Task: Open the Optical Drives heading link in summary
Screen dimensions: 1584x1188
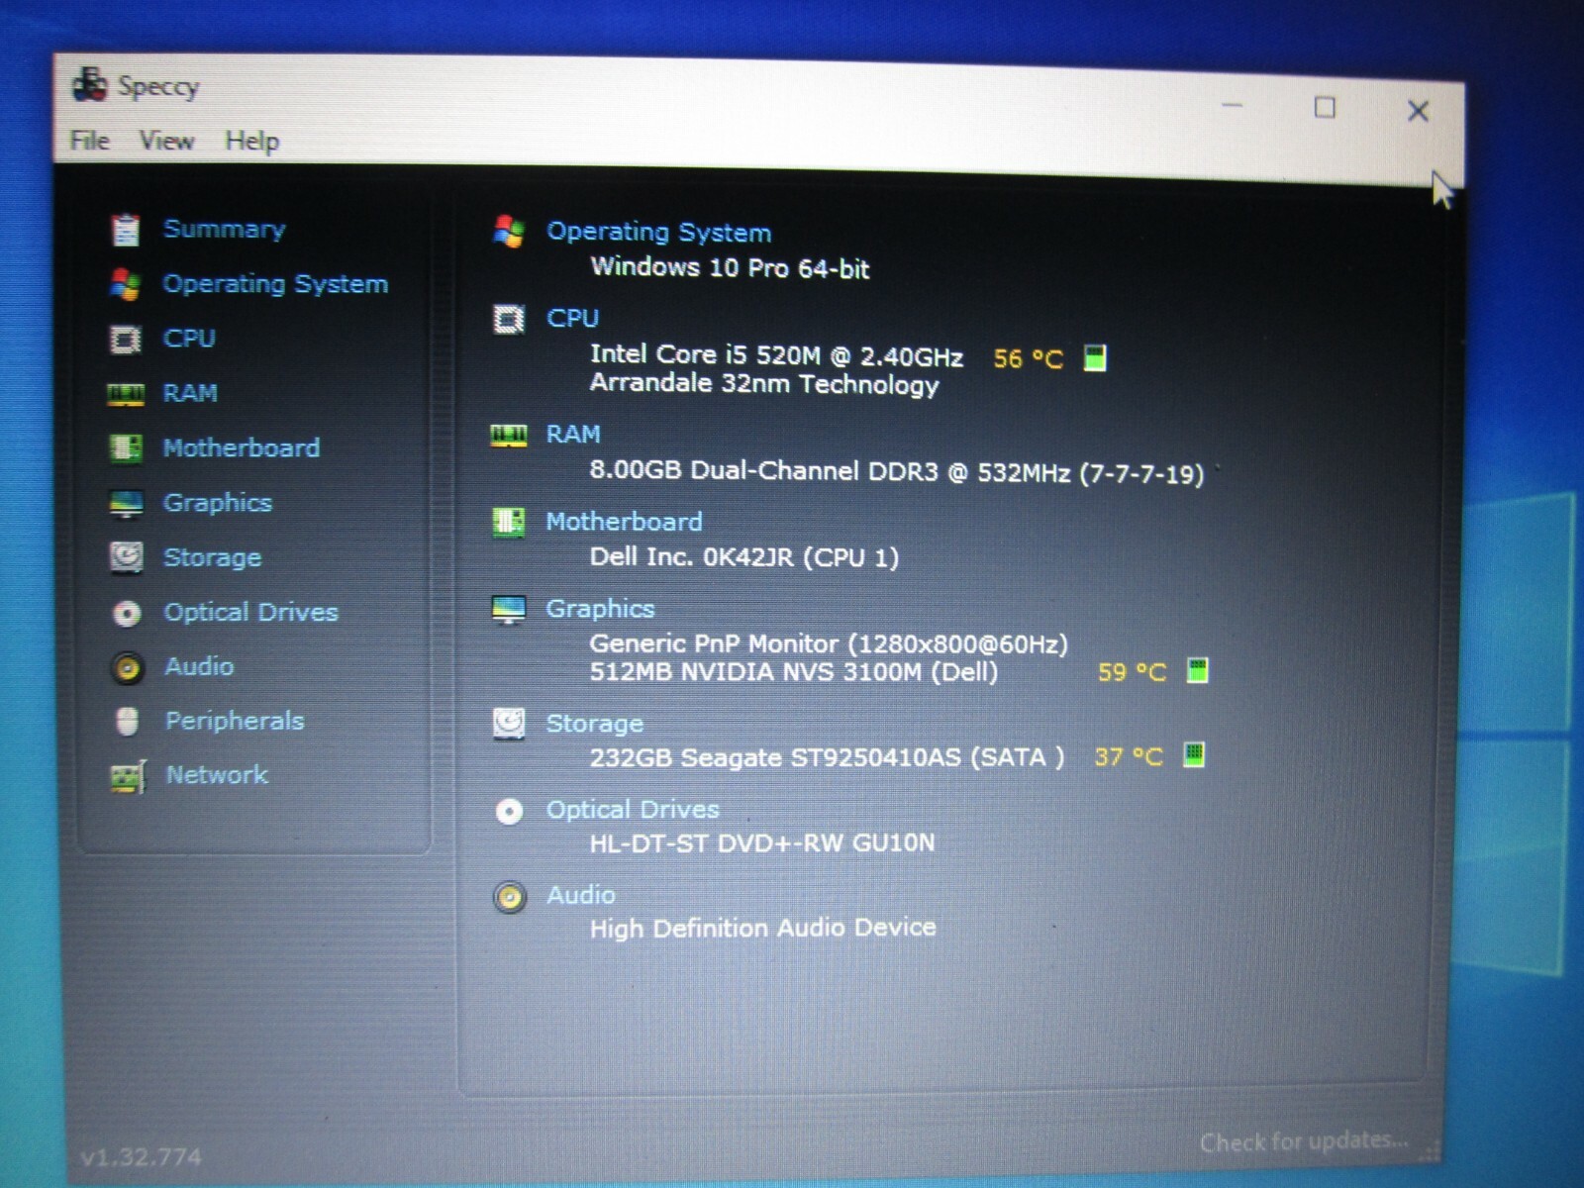Action: (633, 810)
